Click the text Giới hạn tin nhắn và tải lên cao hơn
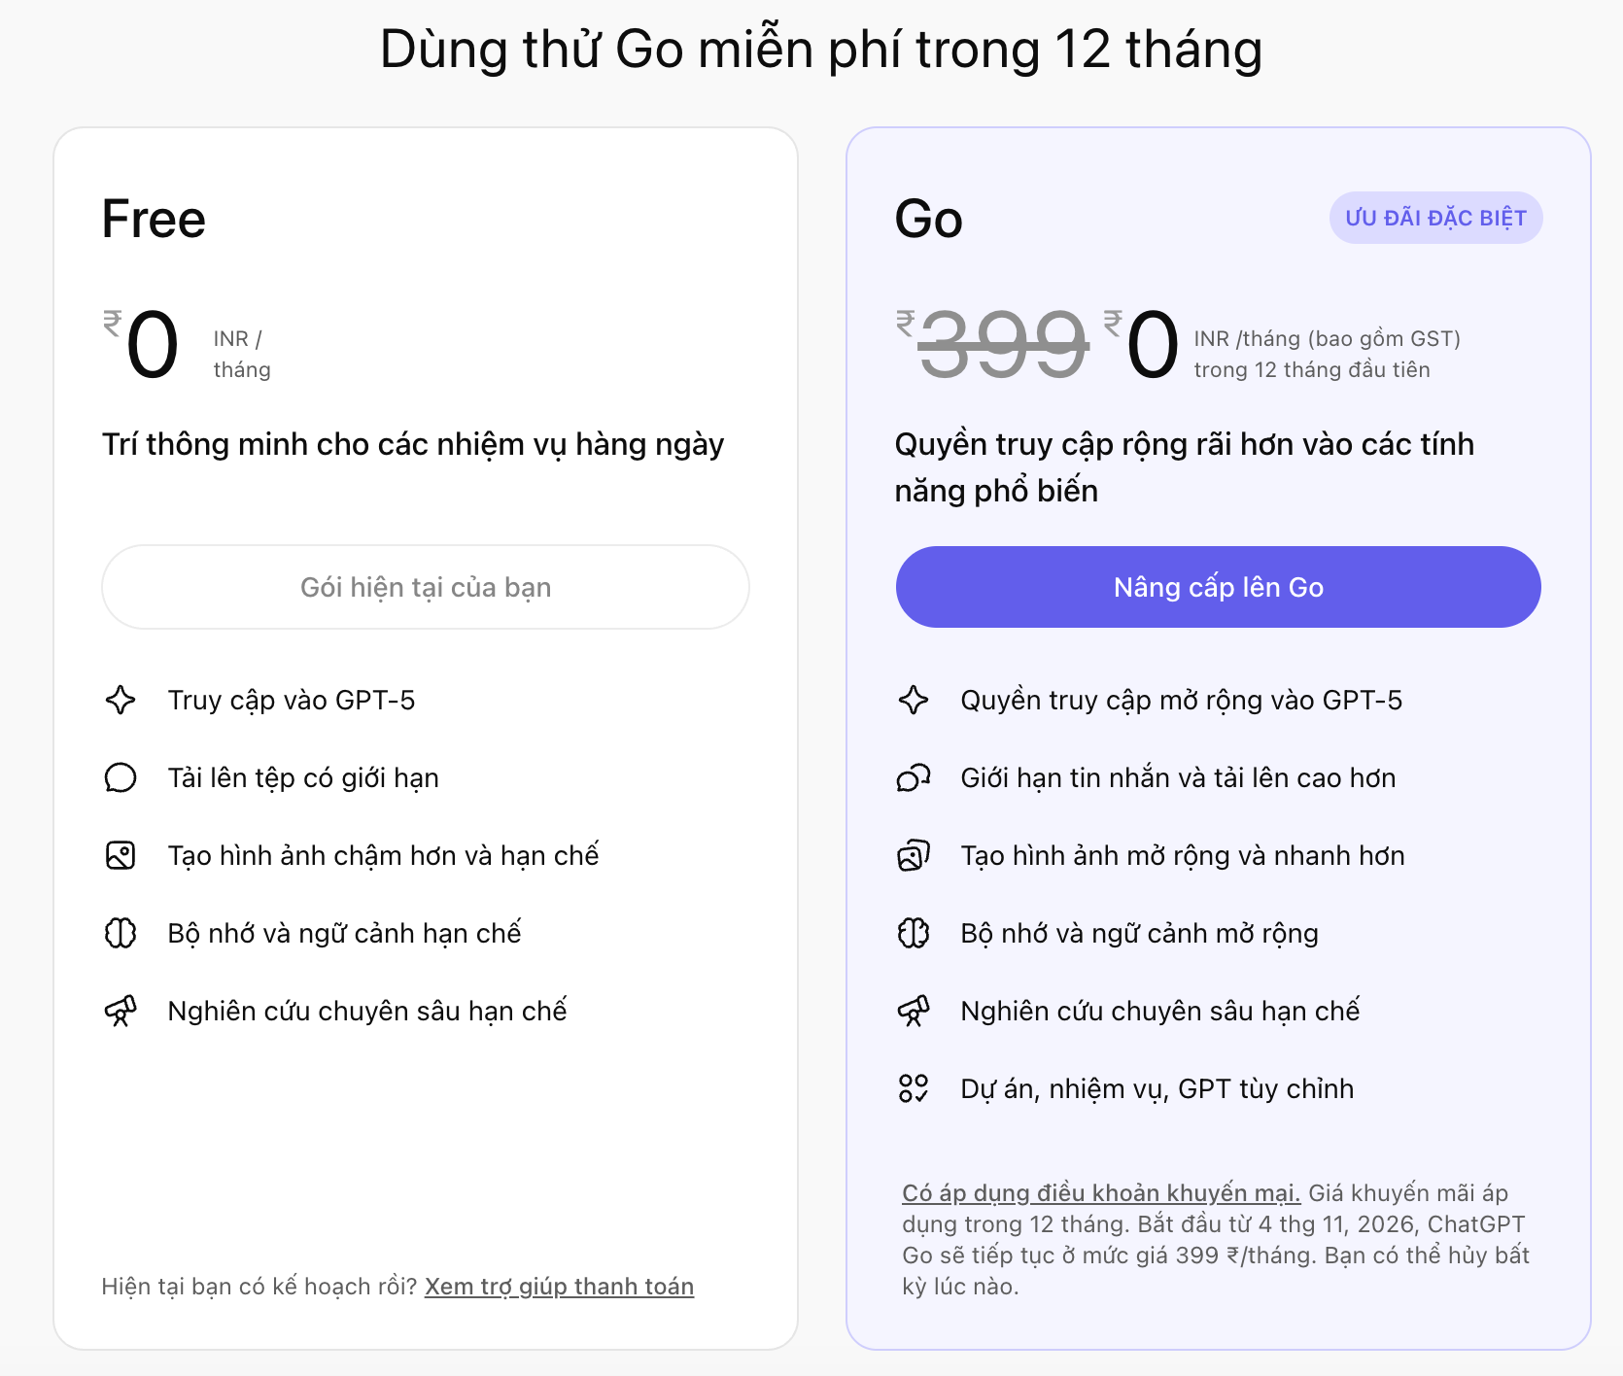 (x=1178, y=778)
